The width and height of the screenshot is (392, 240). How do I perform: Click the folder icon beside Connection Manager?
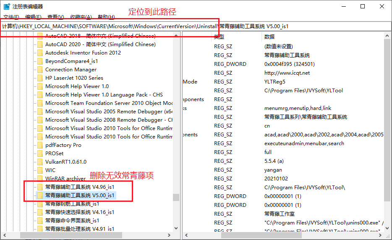point(40,70)
